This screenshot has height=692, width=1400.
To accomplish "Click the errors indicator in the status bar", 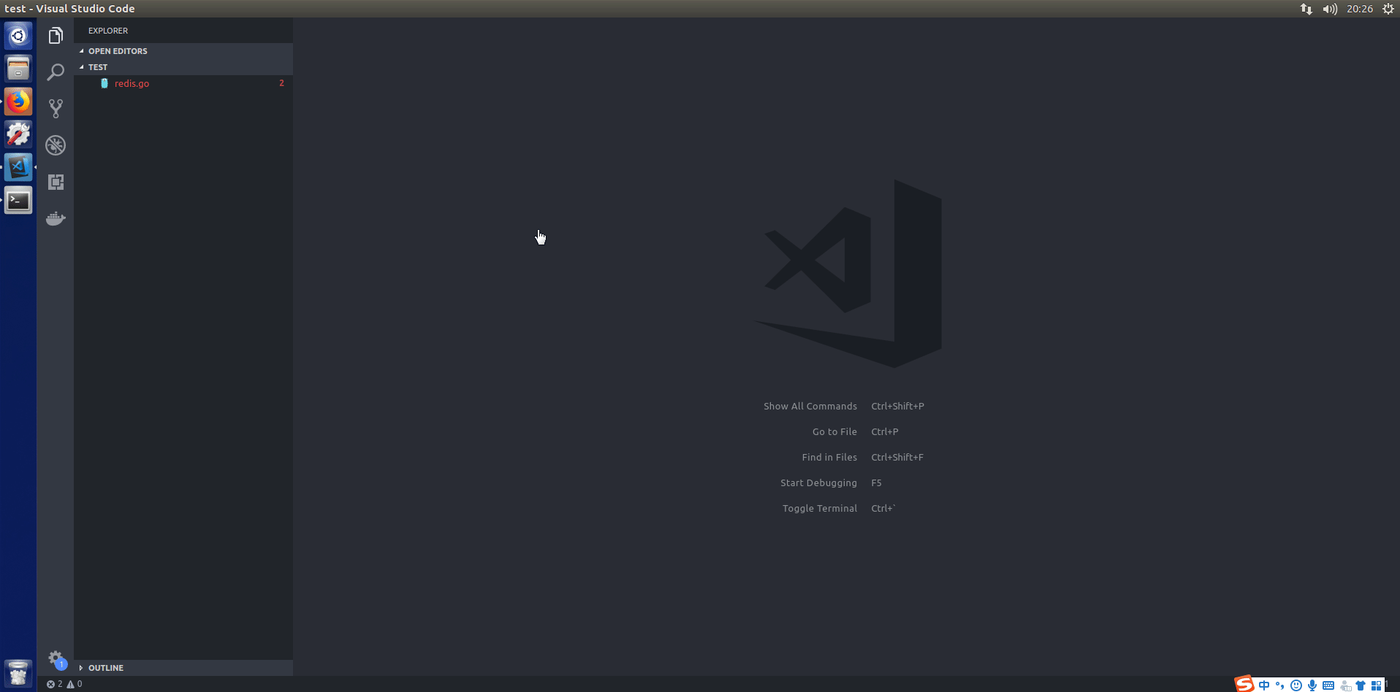I will coord(54,684).
